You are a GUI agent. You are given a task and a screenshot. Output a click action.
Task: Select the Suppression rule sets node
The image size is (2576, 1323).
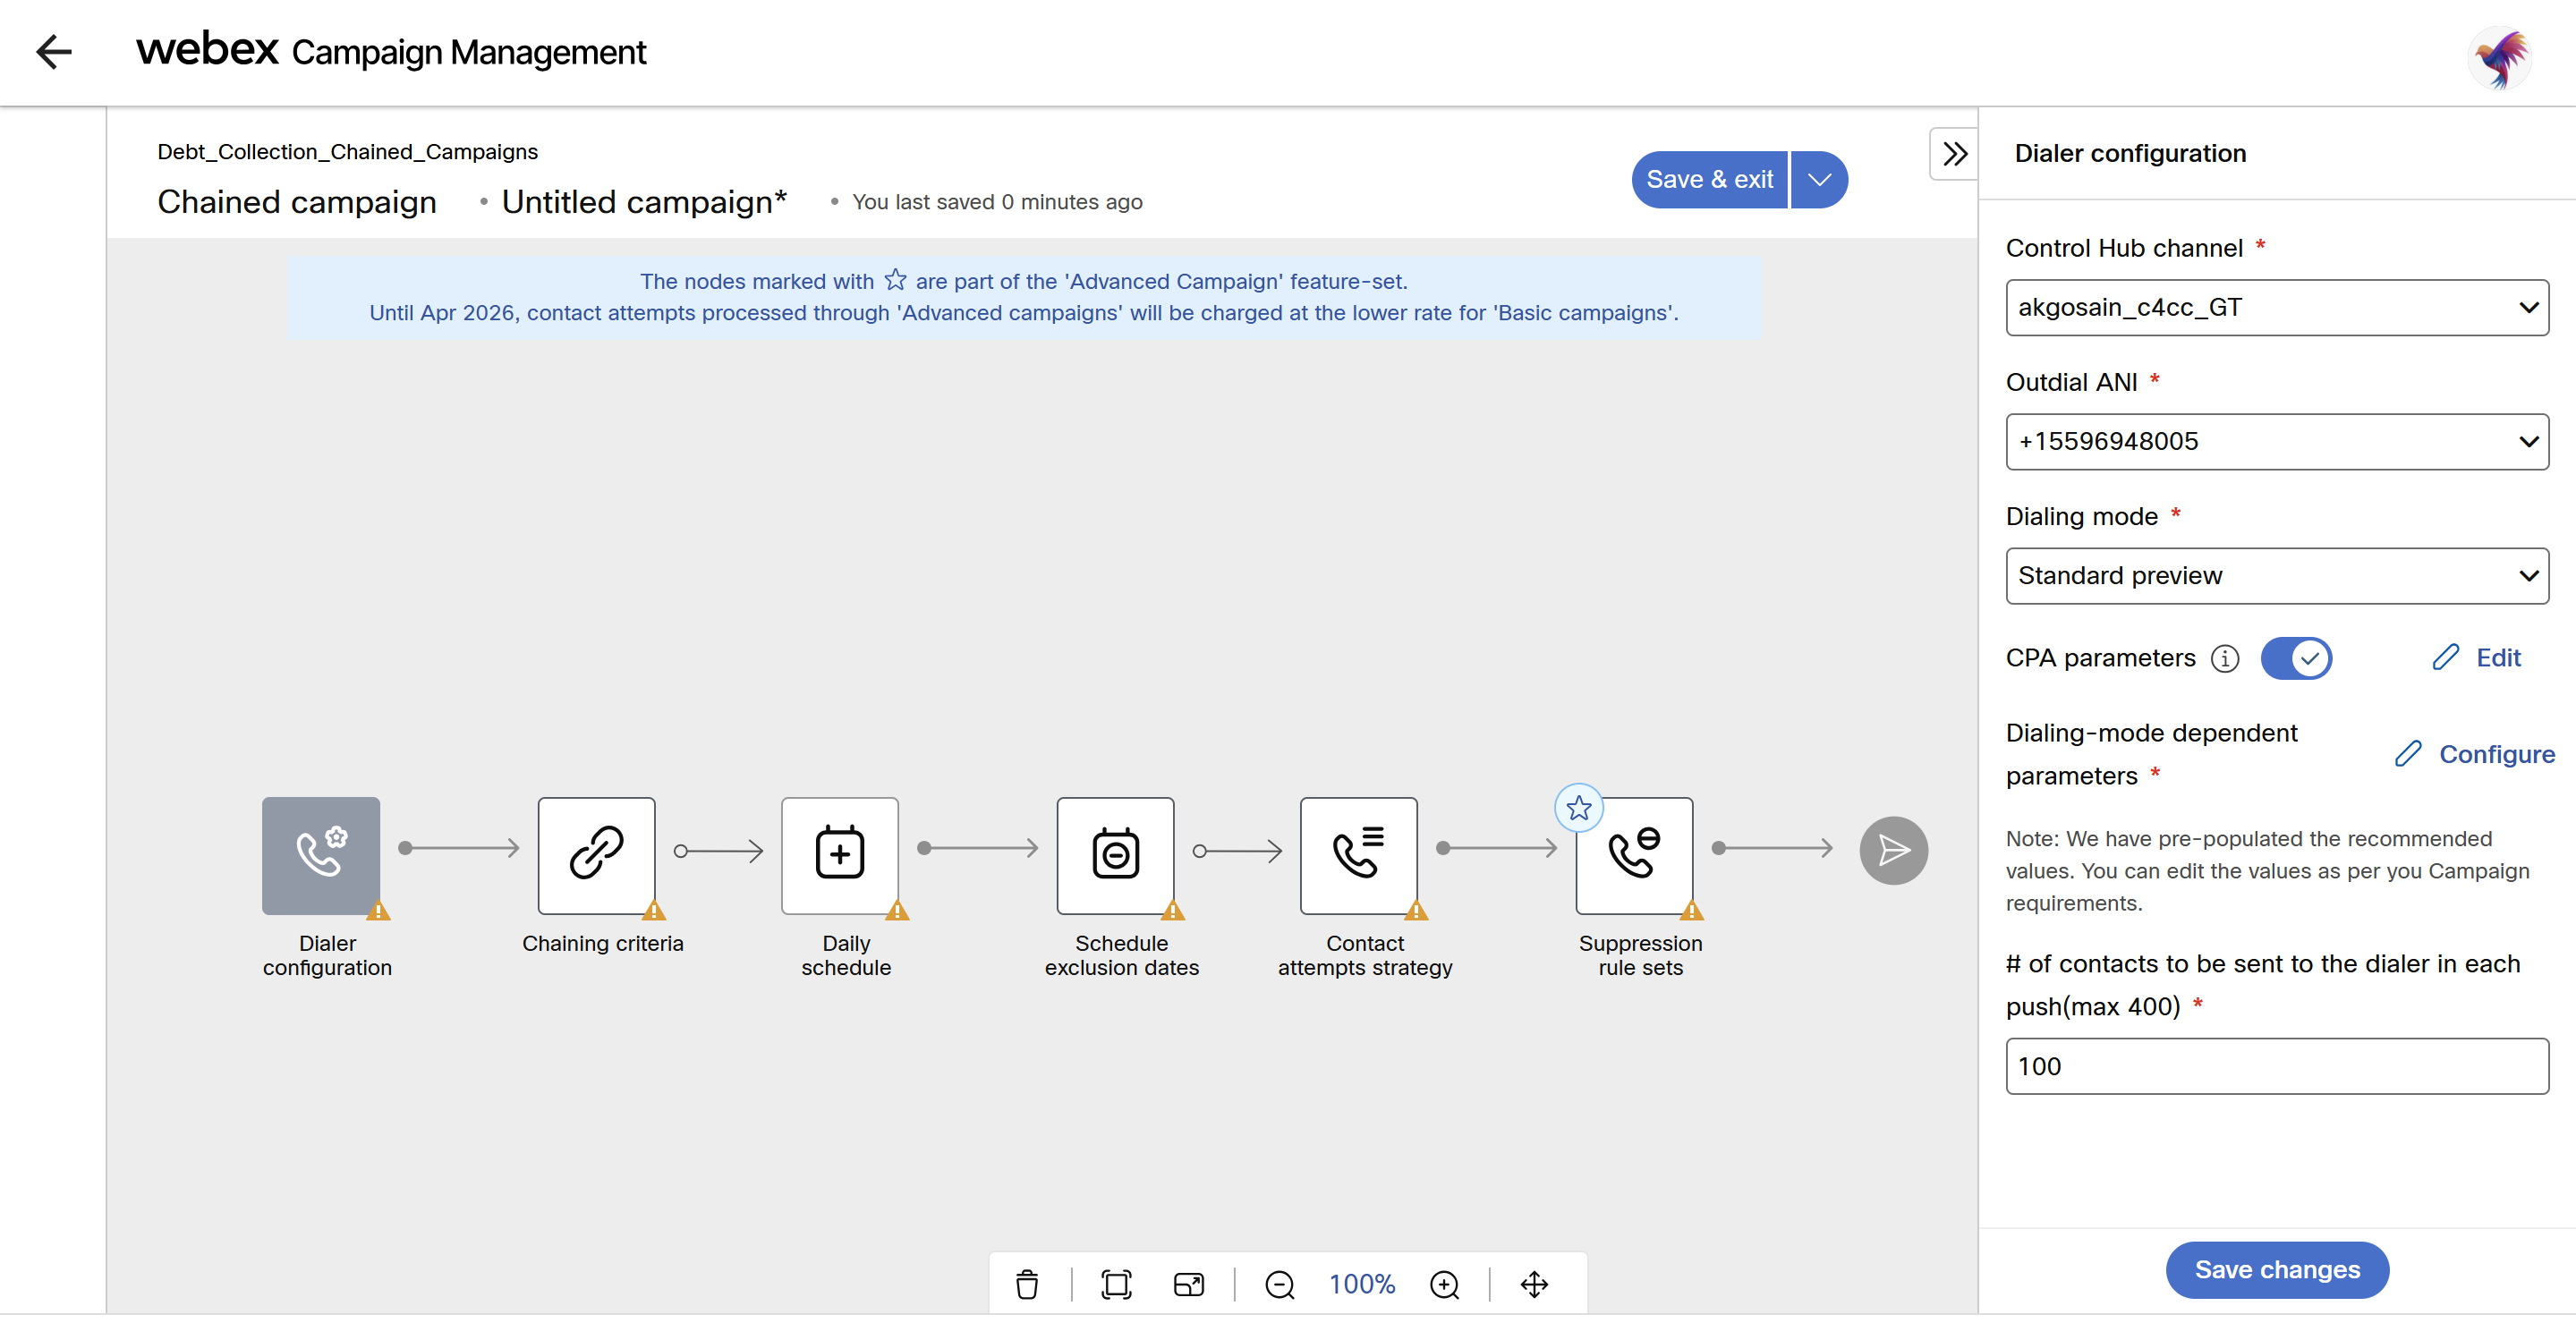(x=1633, y=854)
